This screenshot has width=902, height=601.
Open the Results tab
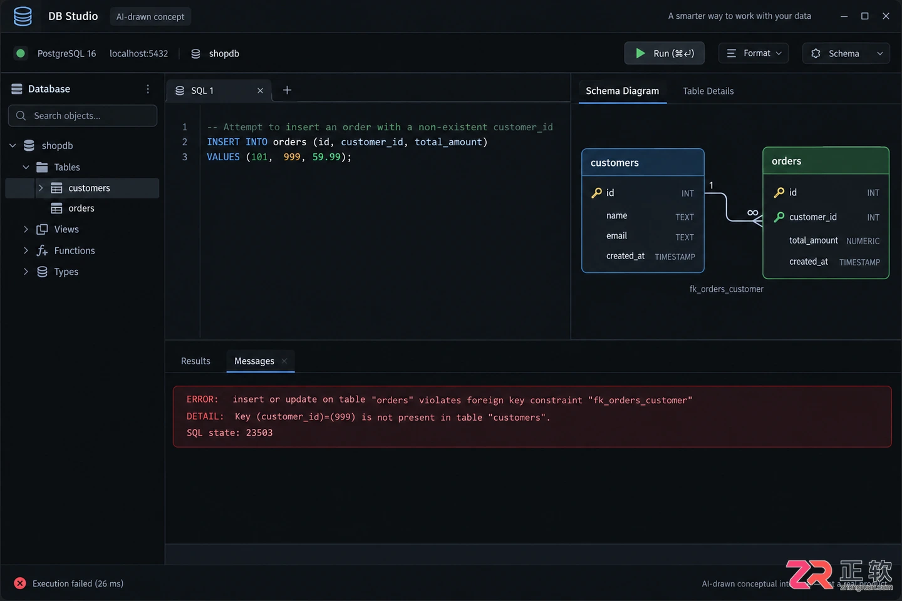195,361
